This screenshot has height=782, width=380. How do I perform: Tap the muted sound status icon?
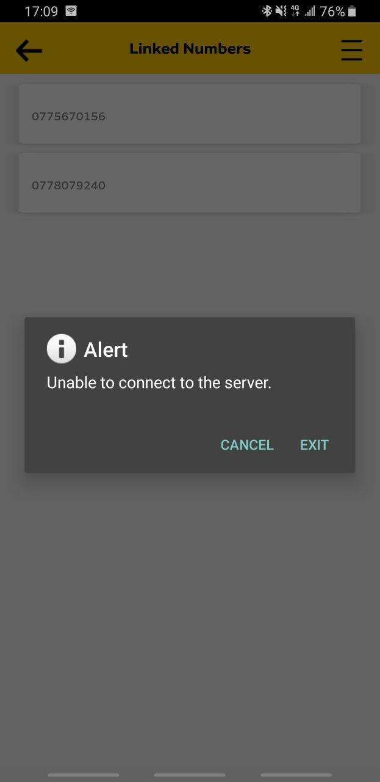281,11
